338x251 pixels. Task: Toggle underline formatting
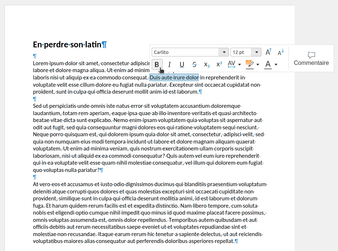(x=182, y=64)
